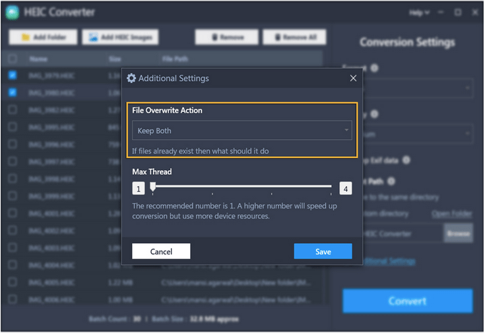Sort file list by Size column header
The height and width of the screenshot is (333, 485).
tap(115, 59)
